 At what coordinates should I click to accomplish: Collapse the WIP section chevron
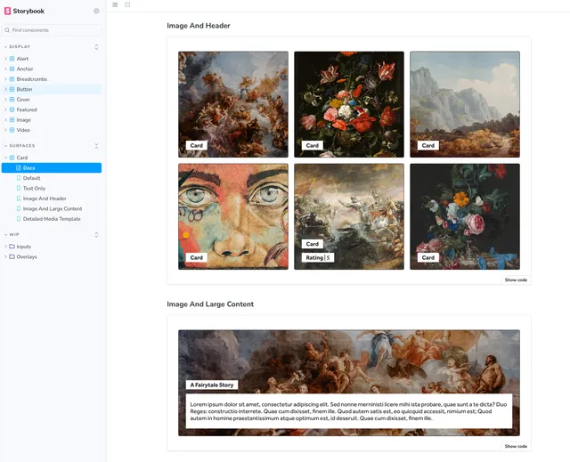point(6,235)
